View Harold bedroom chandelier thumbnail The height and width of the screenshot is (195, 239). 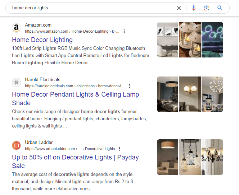pyautogui.click(x=167, y=94)
